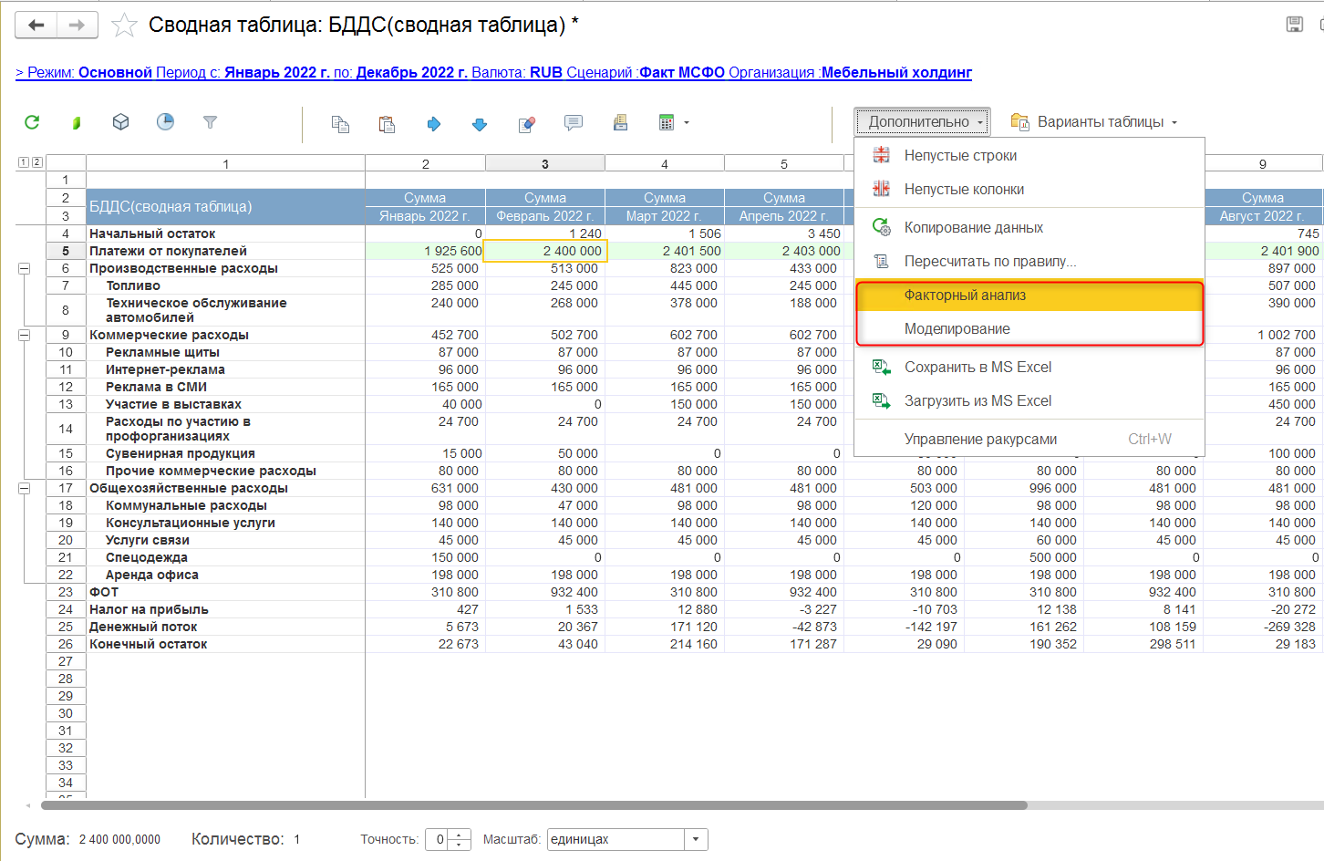This screenshot has width=1324, height=861.
Task: Click the clock pie-chart icon in toolbar
Action: [x=165, y=122]
